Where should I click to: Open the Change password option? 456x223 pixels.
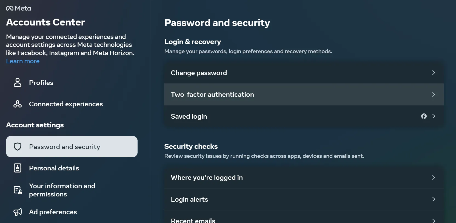(x=199, y=73)
